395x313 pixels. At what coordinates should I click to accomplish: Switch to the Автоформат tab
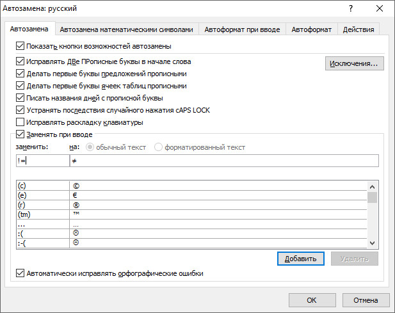[311, 29]
